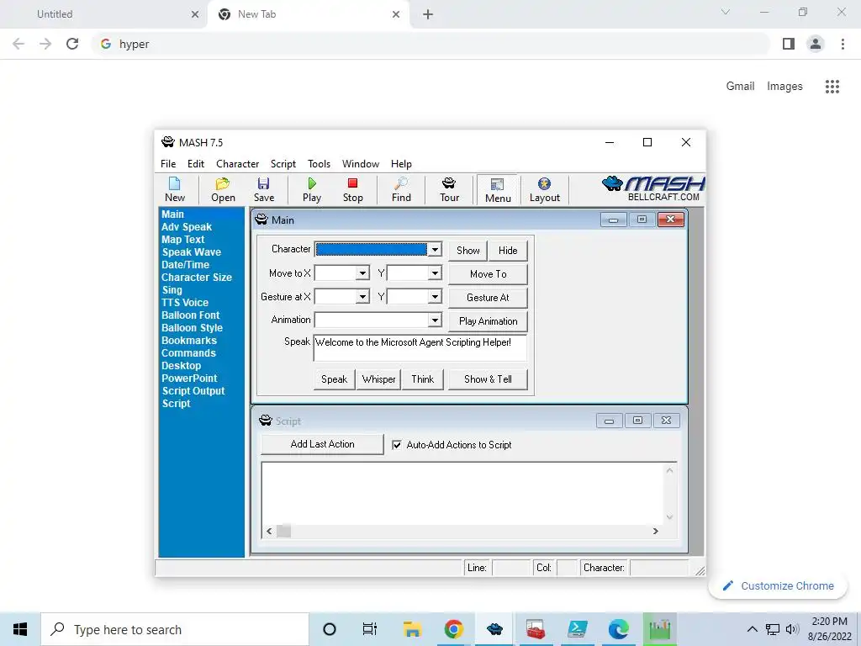Screen dimensions: 861x646
Task: Click the Think button
Action: coord(422,379)
